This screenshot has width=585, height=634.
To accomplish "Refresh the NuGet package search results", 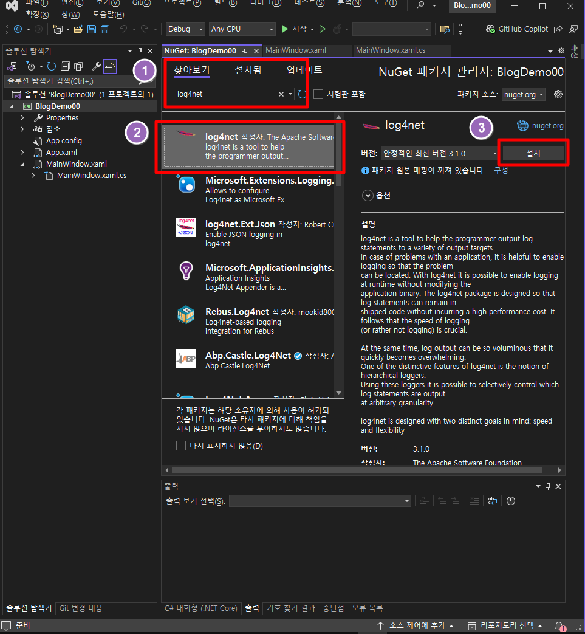I will (302, 94).
